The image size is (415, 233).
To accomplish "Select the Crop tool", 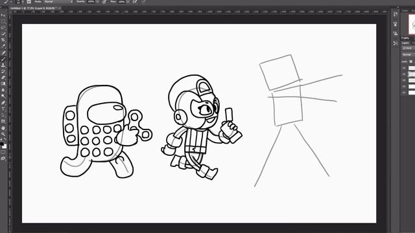I will tap(3, 40).
